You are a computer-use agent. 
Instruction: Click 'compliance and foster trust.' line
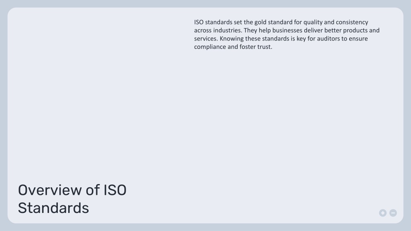(x=233, y=47)
